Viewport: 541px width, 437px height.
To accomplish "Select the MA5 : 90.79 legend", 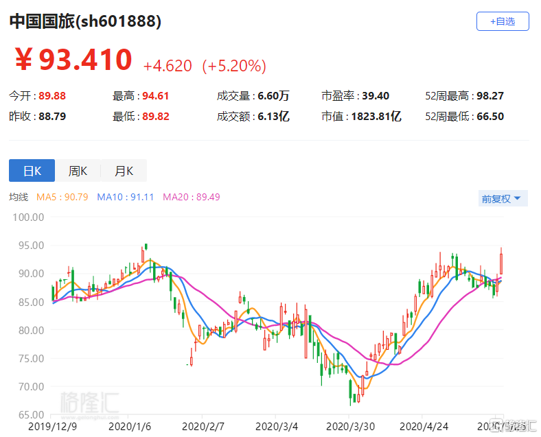I will 62,197.
